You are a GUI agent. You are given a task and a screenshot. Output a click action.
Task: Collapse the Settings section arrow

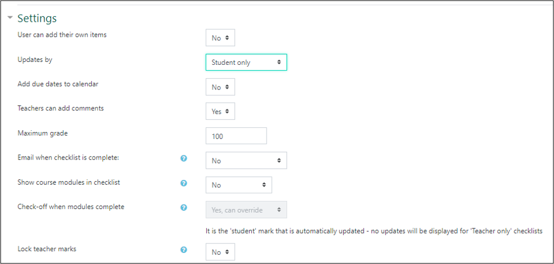[x=10, y=18]
